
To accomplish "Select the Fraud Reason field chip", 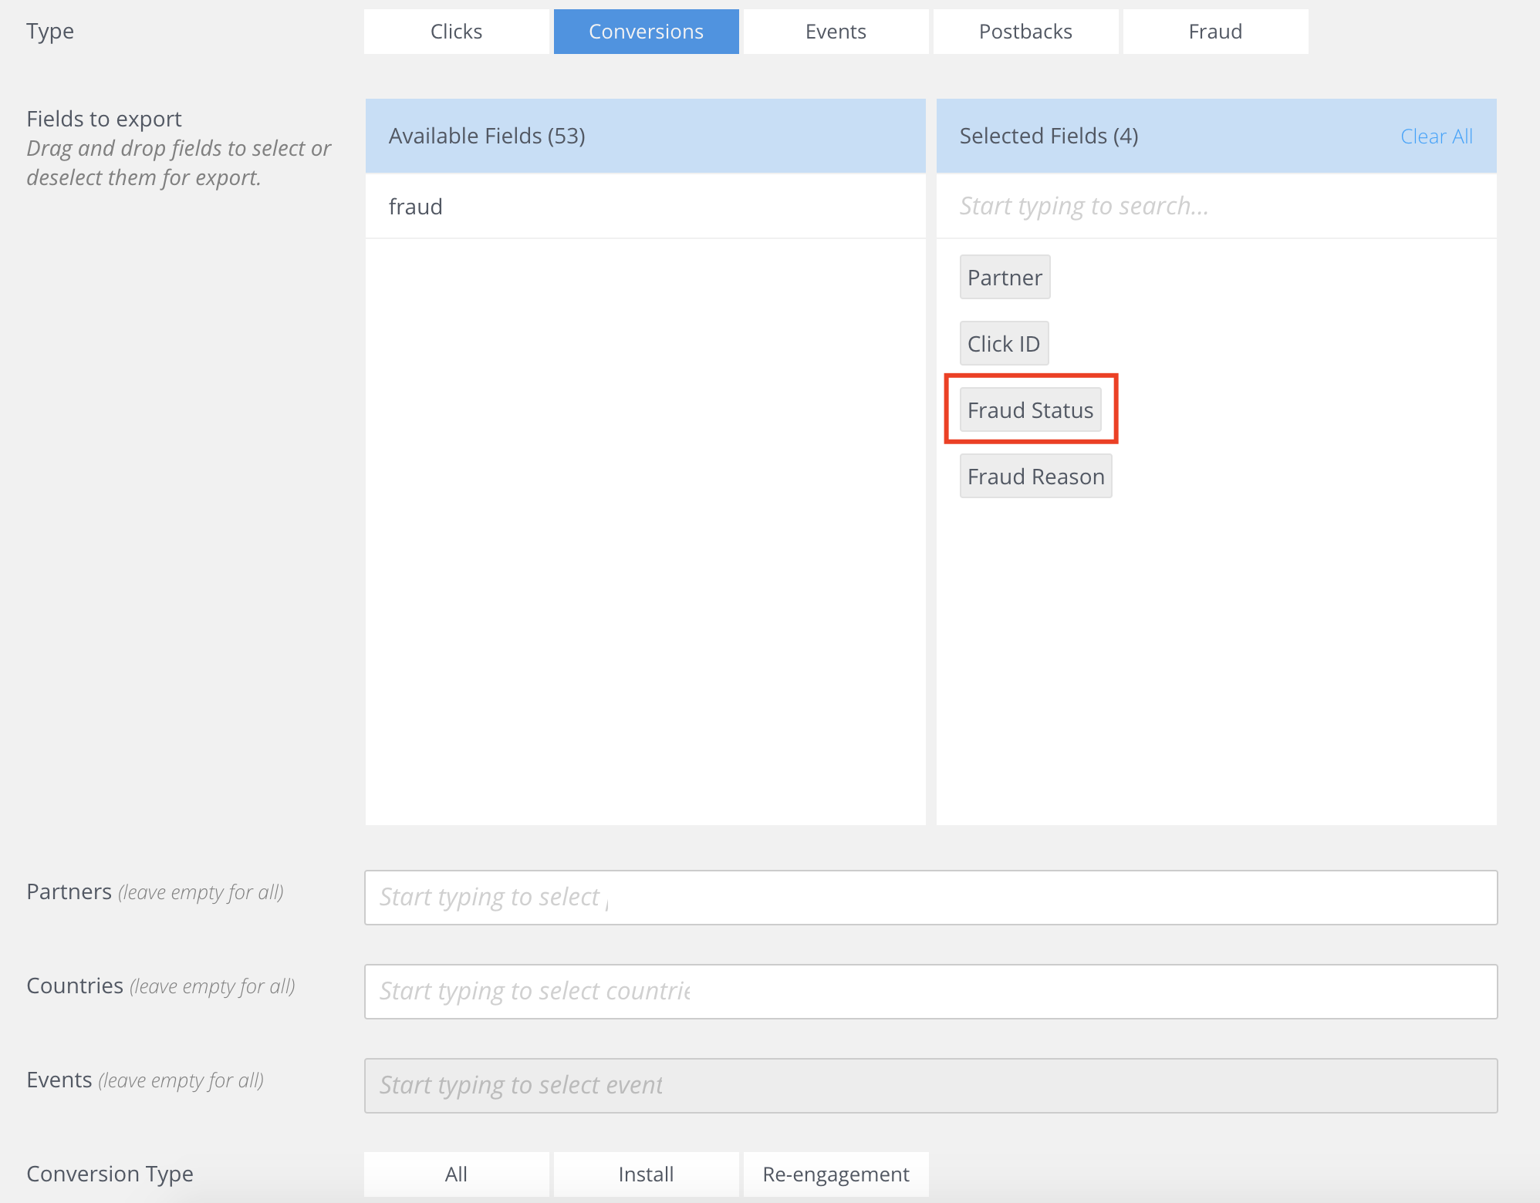I will pyautogui.click(x=1035, y=477).
